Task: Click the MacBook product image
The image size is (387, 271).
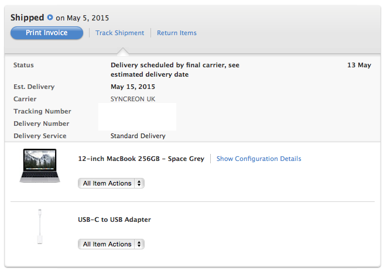Action: point(40,166)
